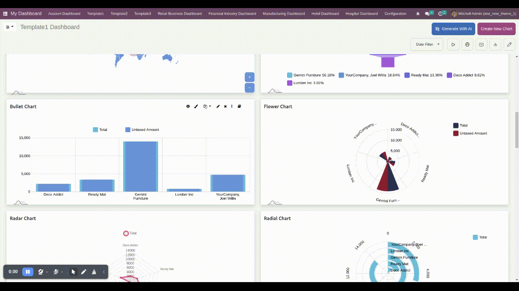The height and width of the screenshot is (291, 519).
Task: Toggle the recorder microphone mute icon
Action: (56, 272)
